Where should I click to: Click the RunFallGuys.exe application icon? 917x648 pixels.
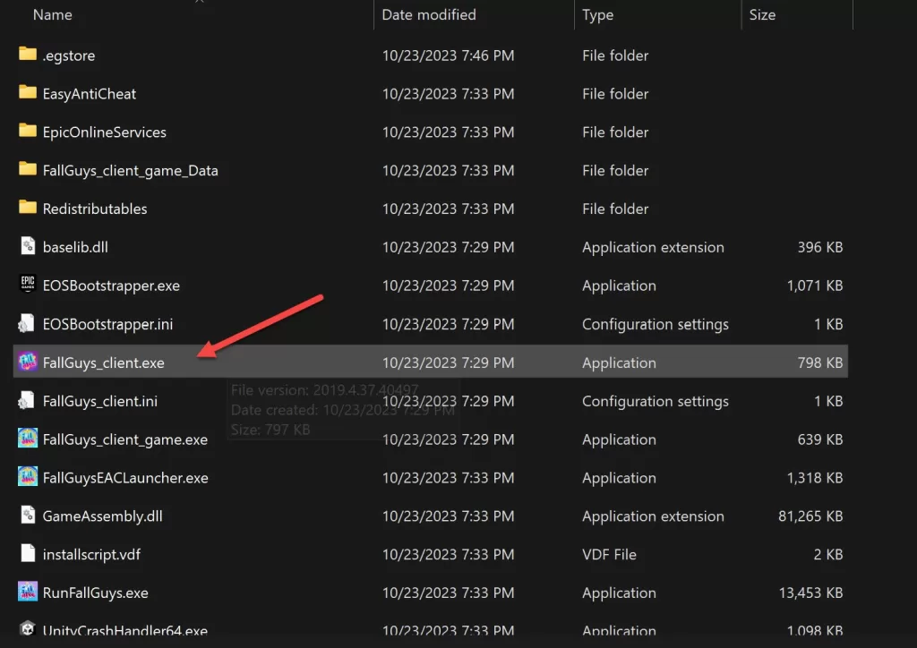[x=28, y=592]
